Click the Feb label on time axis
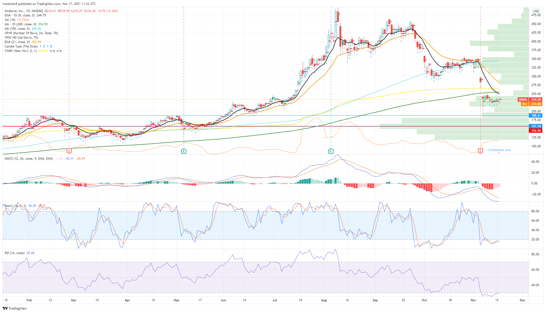The image size is (546, 313). click(x=29, y=300)
